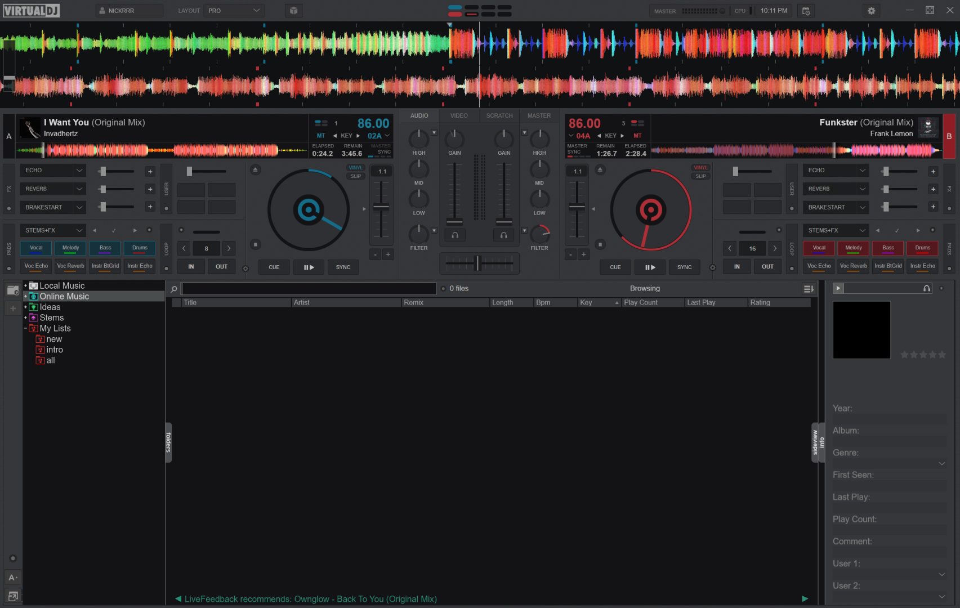Click the prelisten headphone icon in info panel
The height and width of the screenshot is (608, 960).
[926, 288]
